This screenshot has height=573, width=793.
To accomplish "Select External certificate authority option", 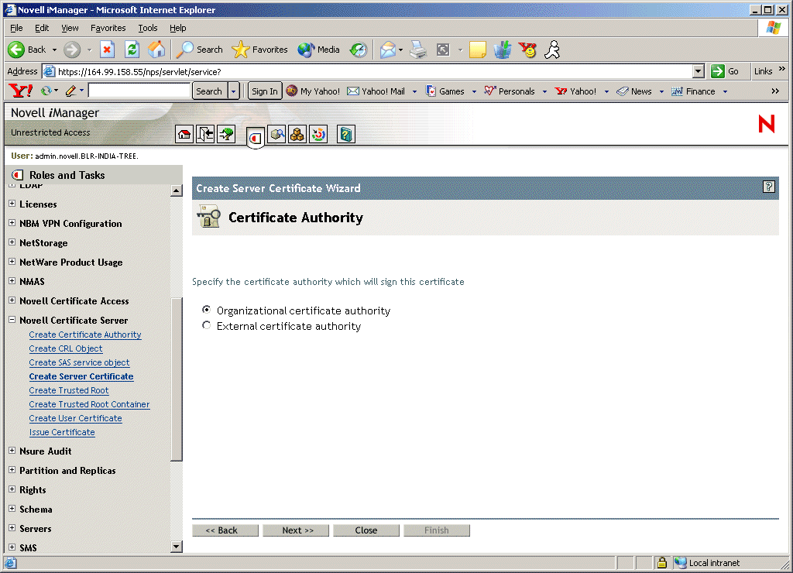I will click(x=206, y=325).
